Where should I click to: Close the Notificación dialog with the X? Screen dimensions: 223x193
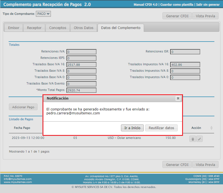tap(178, 98)
